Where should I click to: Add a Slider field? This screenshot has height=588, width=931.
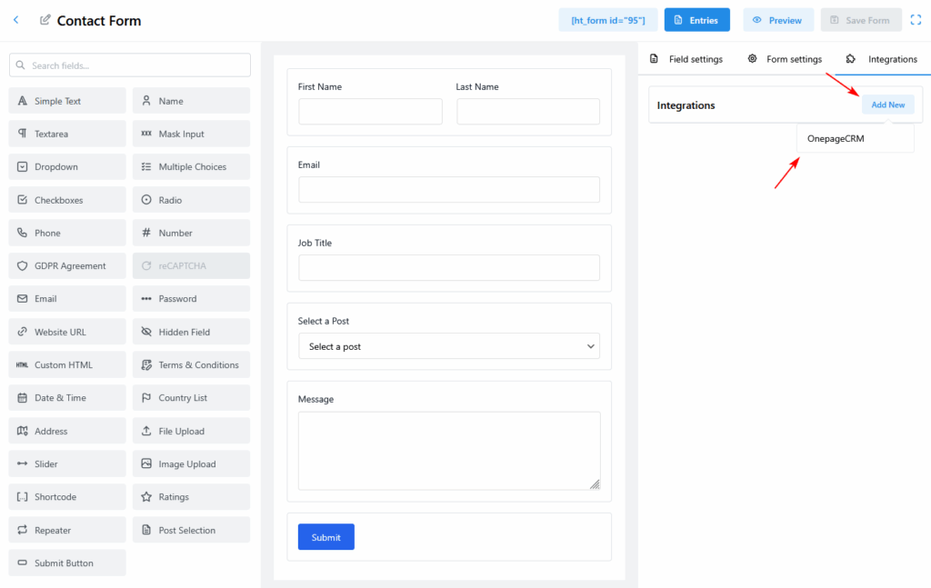coord(67,463)
